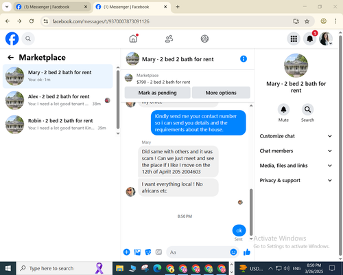343x275 pixels.
Task: Open the $790 Marketplace listing link
Action: click(163, 82)
